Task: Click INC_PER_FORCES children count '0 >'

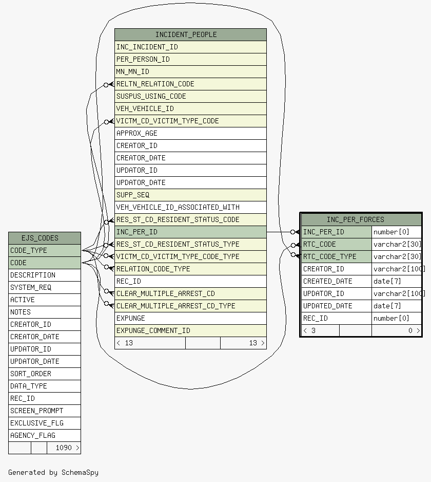Action: click(397, 331)
